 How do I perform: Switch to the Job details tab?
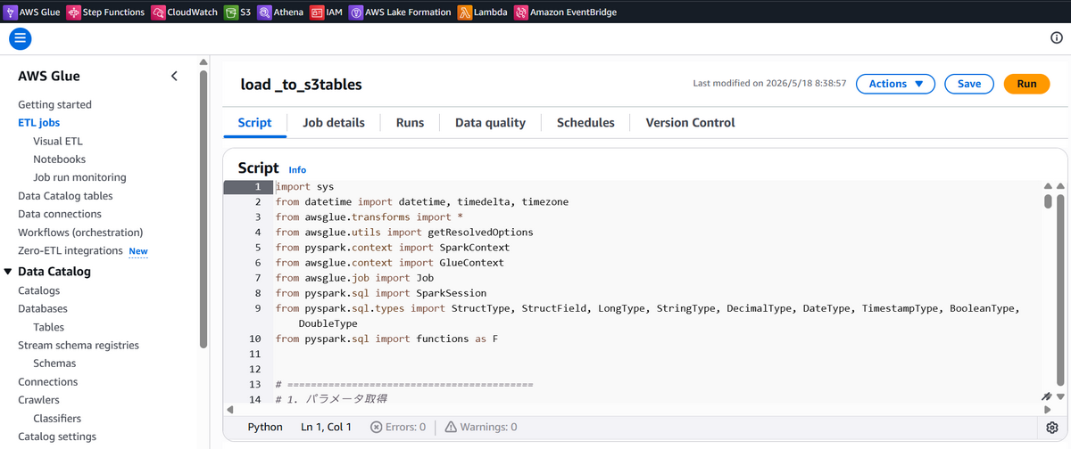(x=334, y=123)
